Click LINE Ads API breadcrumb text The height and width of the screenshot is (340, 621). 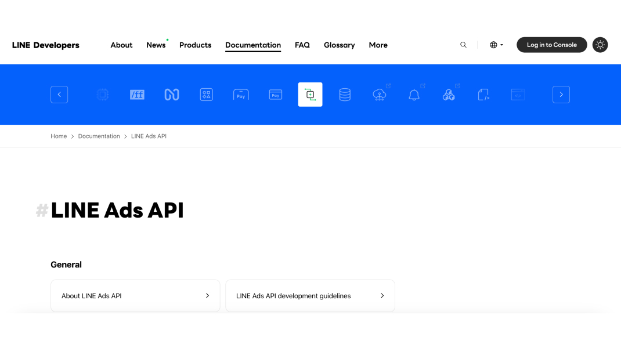click(x=149, y=136)
